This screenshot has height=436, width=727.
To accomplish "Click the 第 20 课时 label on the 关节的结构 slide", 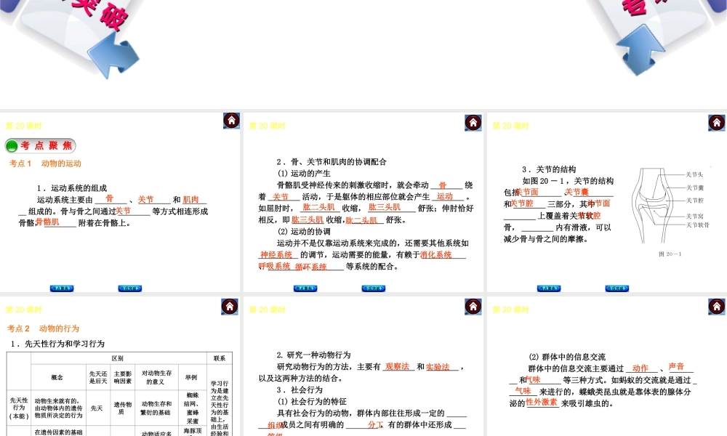I will [x=510, y=126].
